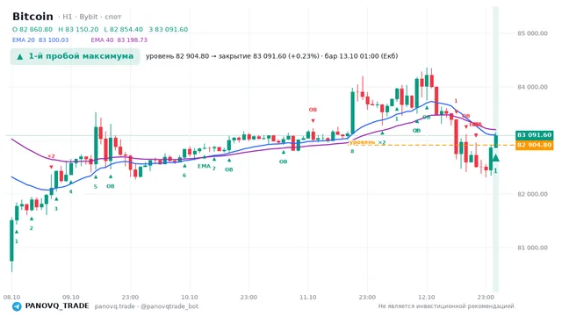Click the high price 'H 83 150.20'

pos(78,29)
